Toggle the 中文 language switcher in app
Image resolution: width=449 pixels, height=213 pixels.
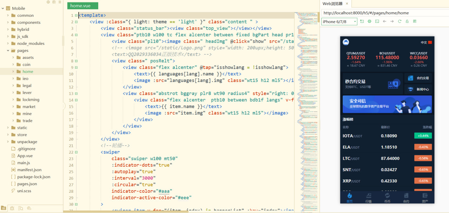[426, 42]
